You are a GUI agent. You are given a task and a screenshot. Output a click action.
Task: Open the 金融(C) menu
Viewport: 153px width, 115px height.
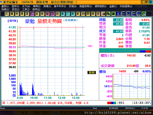point(113,6)
